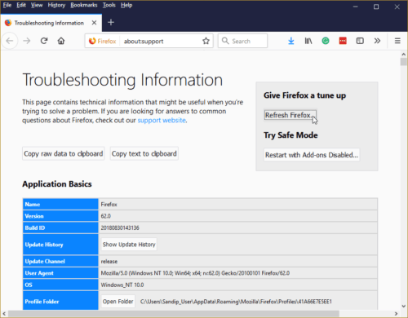Click Show Update History button
This screenshot has width=408, height=318.
click(x=129, y=245)
